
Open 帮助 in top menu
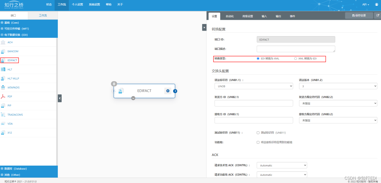109,4
